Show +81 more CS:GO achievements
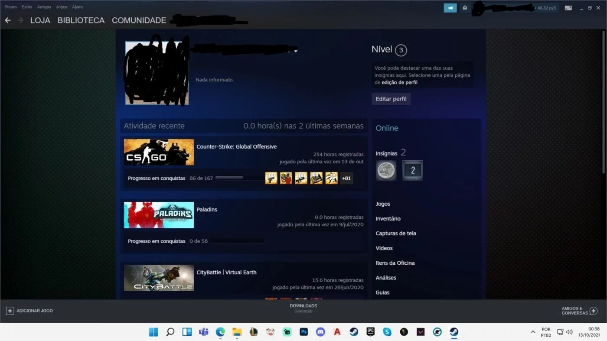Image resolution: width=607 pixels, height=341 pixels. click(x=346, y=178)
